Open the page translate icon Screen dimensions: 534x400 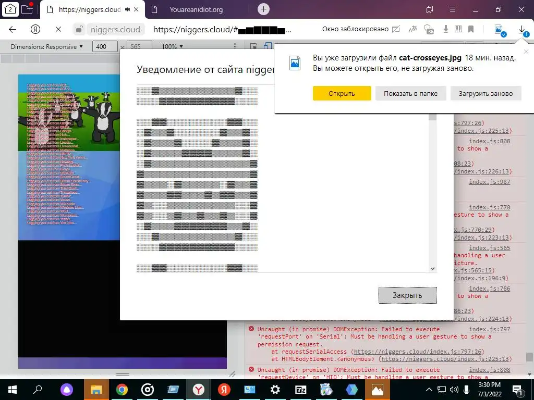[412, 29]
